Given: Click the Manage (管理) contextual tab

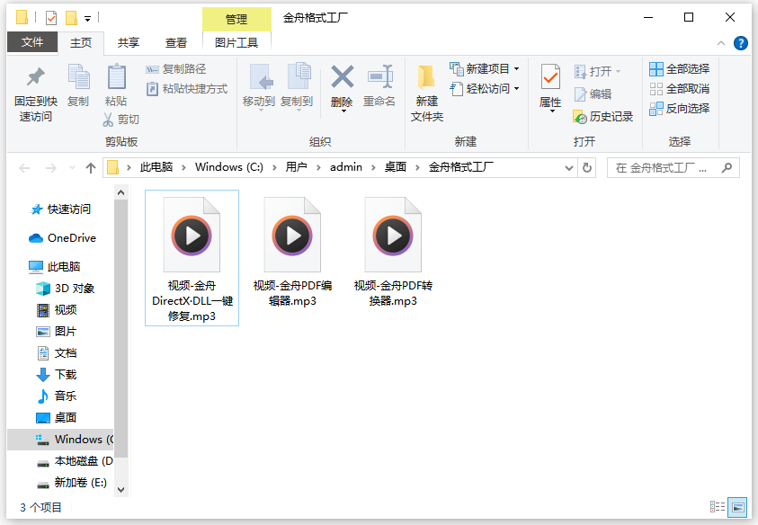Looking at the screenshot, I should tap(236, 20).
